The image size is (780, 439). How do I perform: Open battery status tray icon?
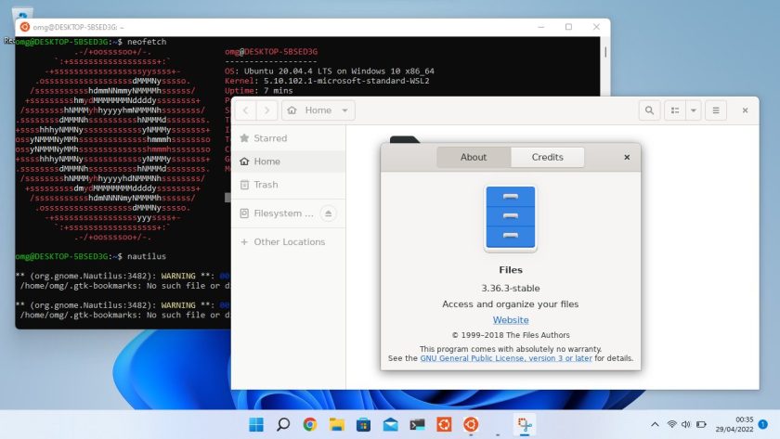[701, 424]
